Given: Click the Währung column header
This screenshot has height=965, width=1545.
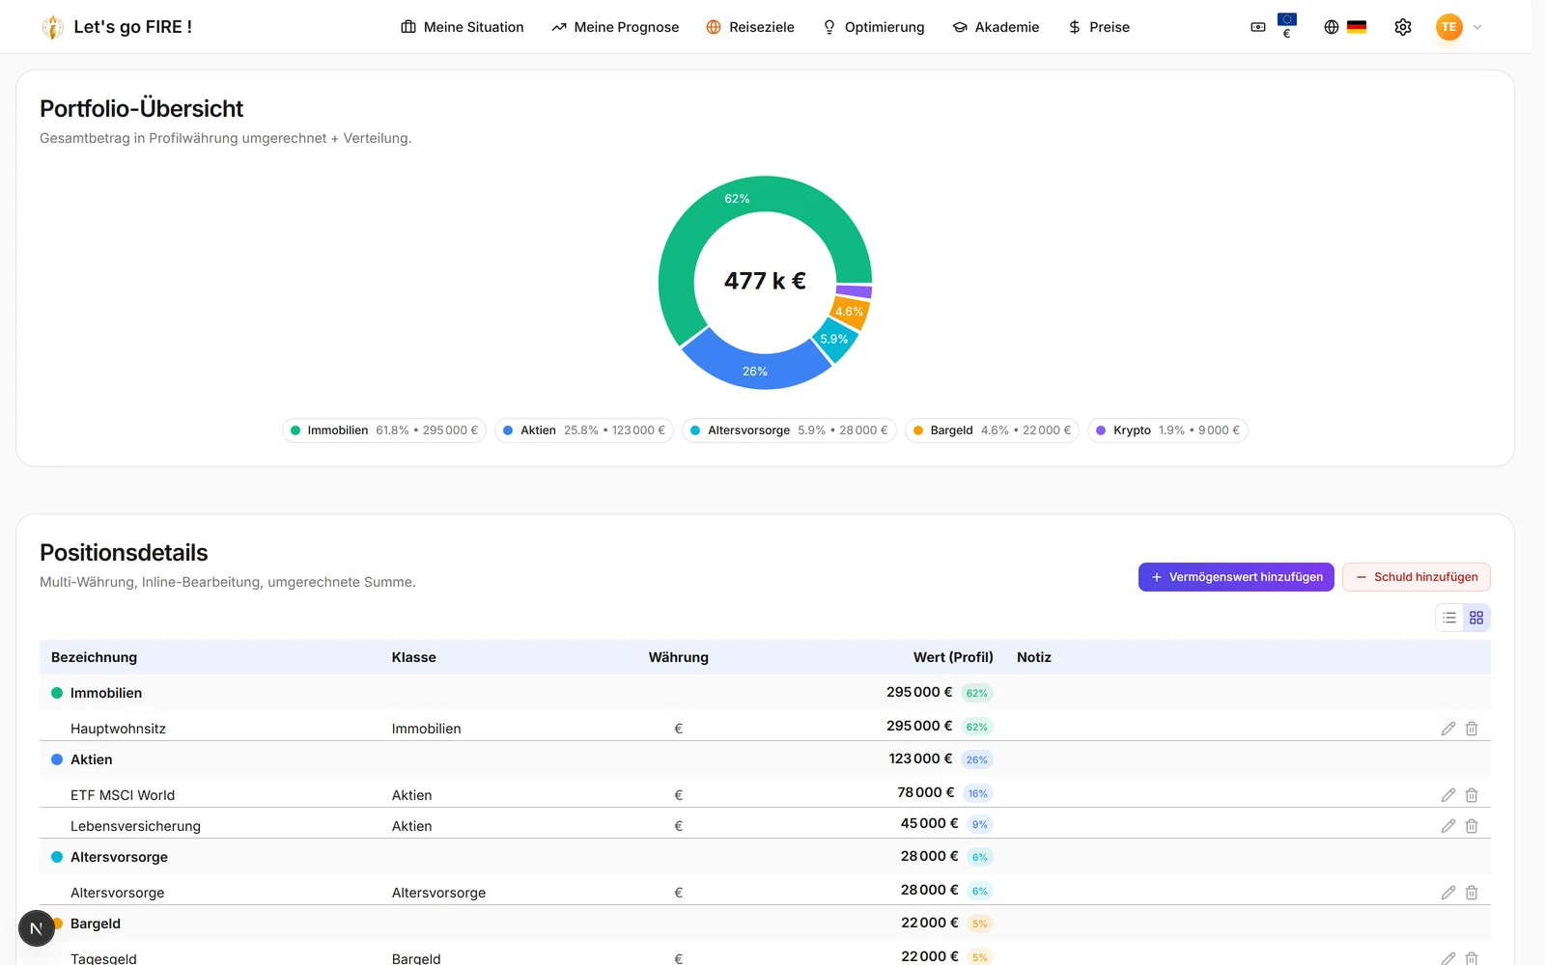Looking at the screenshot, I should click(x=679, y=657).
